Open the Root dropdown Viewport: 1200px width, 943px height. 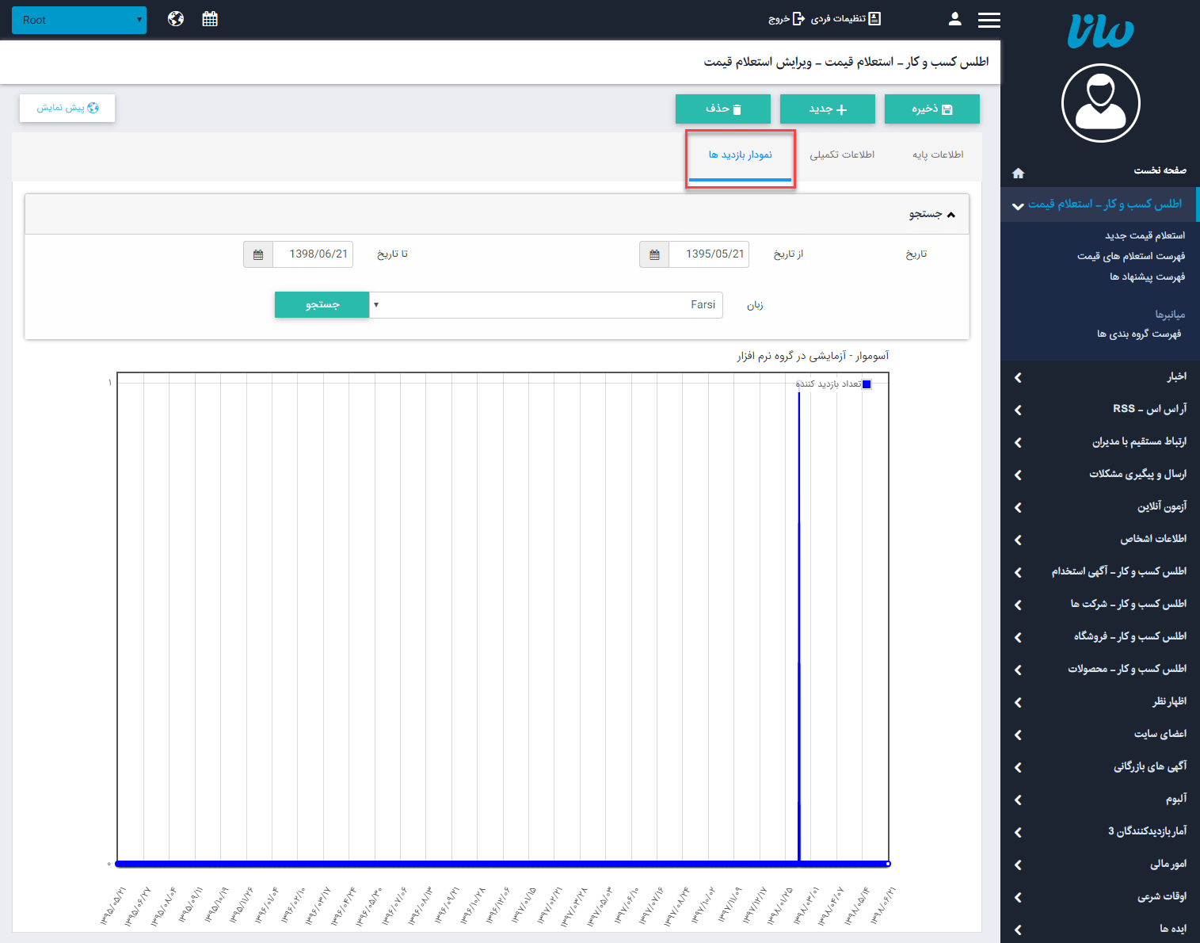tap(79, 20)
